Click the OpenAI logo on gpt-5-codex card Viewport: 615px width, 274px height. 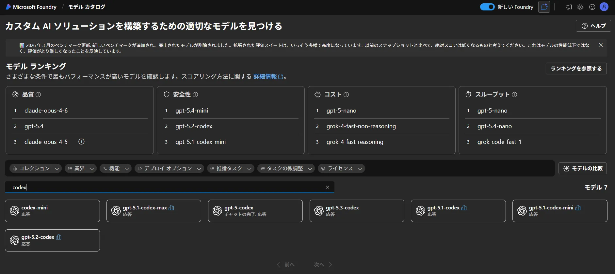(218, 211)
